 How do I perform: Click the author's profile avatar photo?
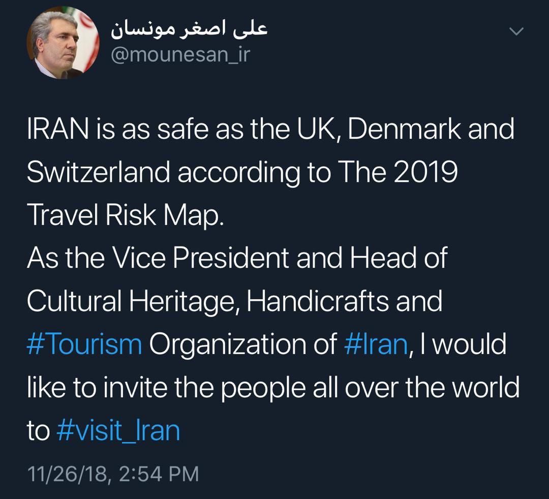click(63, 43)
